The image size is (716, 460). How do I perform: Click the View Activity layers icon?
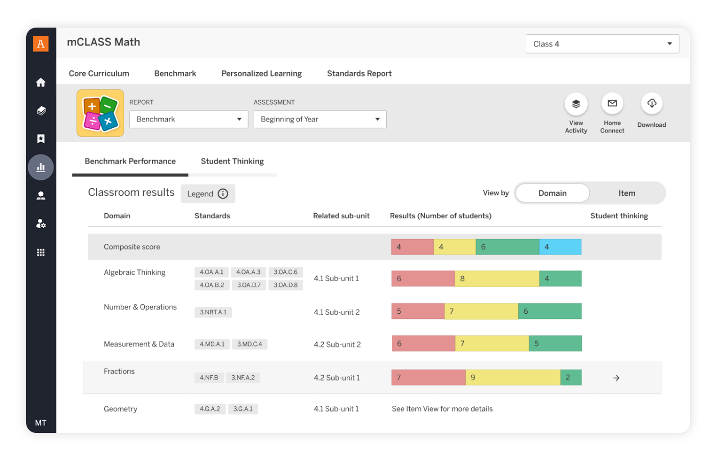click(x=576, y=104)
